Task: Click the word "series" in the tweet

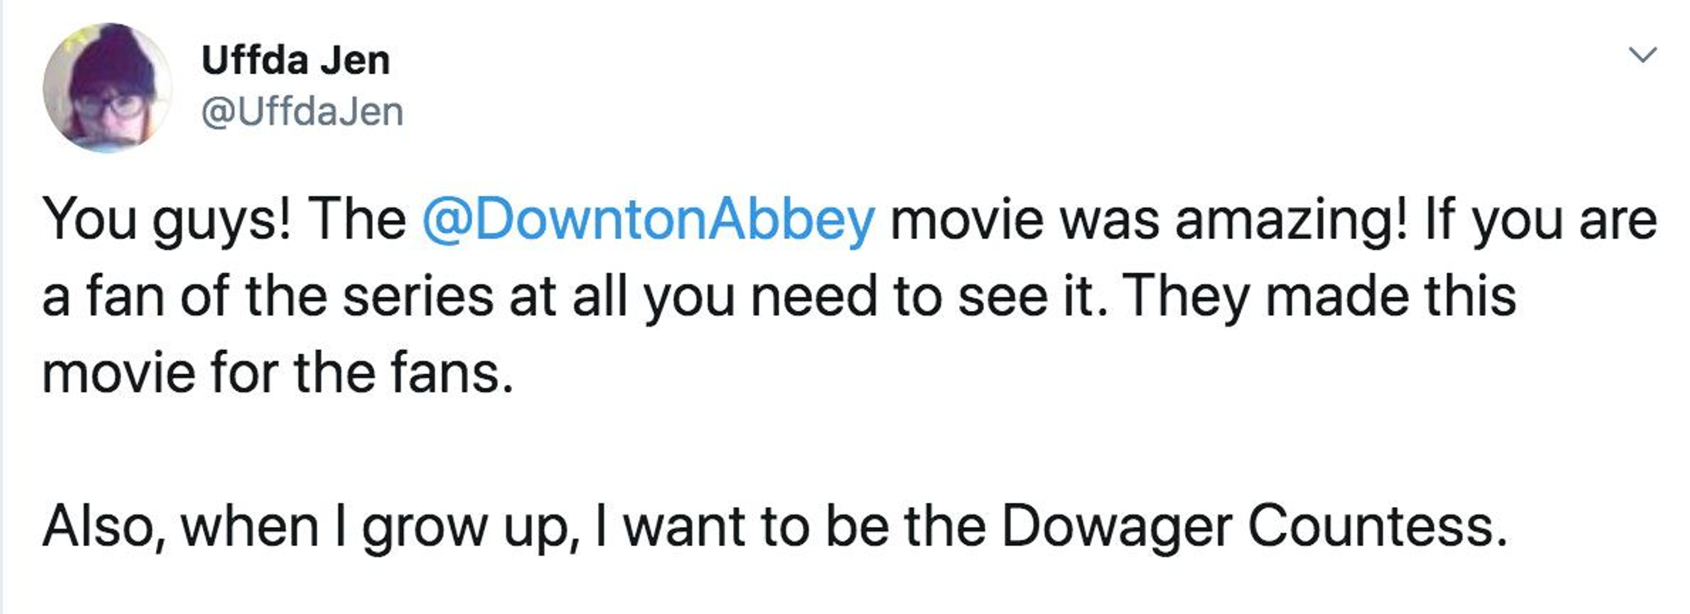Action: point(418,297)
